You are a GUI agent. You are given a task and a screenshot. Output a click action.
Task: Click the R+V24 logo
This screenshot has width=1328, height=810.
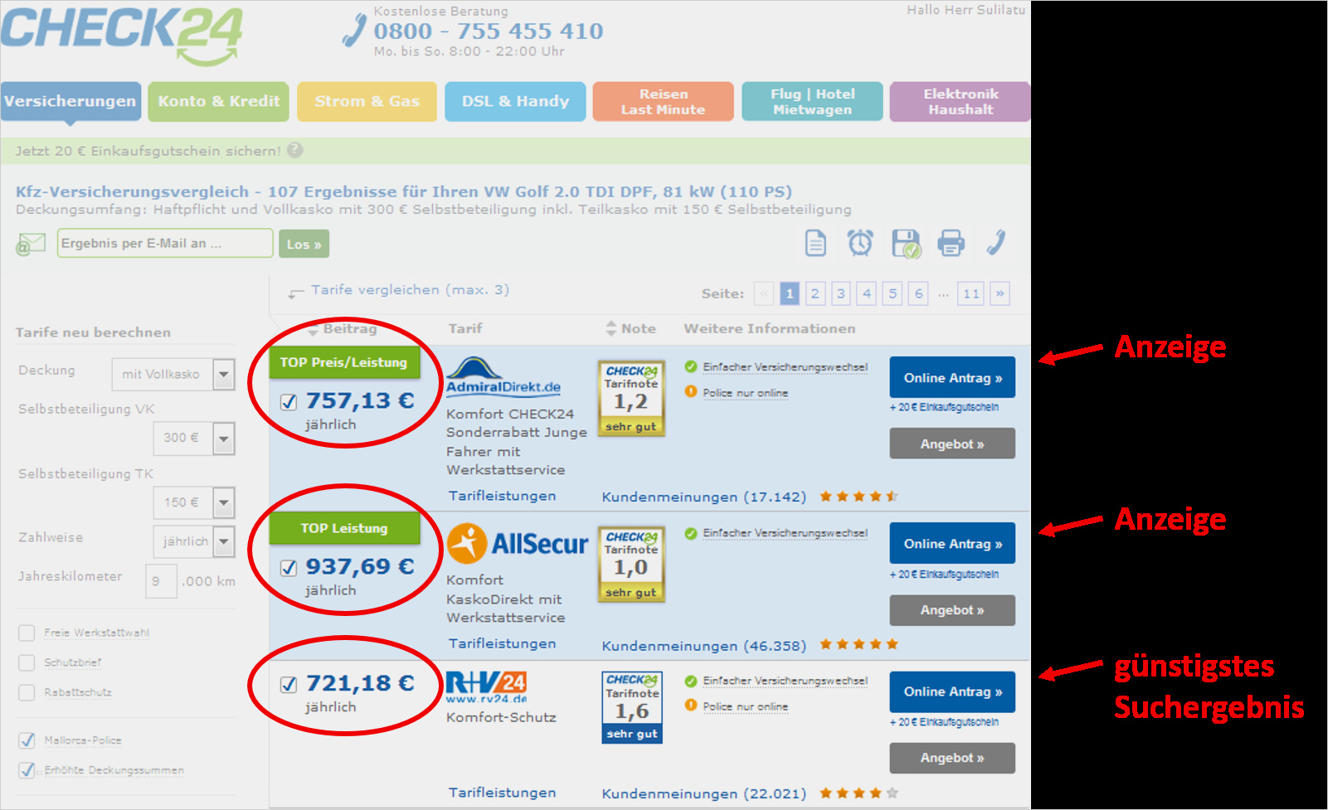click(x=486, y=687)
